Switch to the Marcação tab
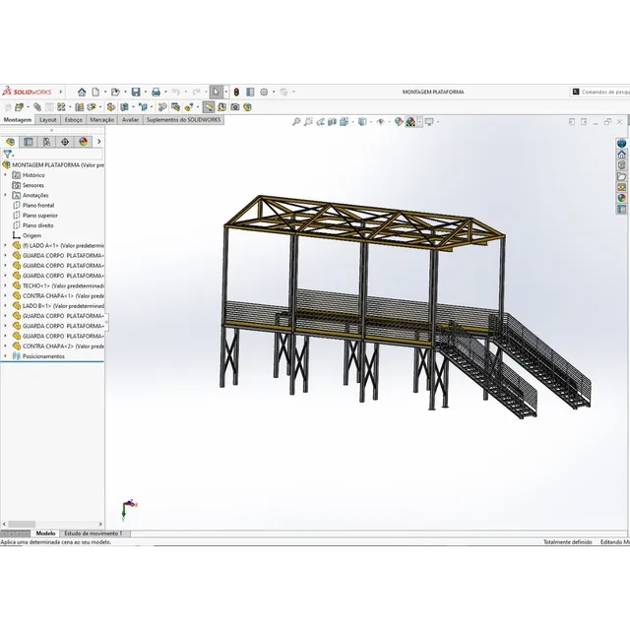This screenshot has height=630, width=630. click(x=101, y=120)
